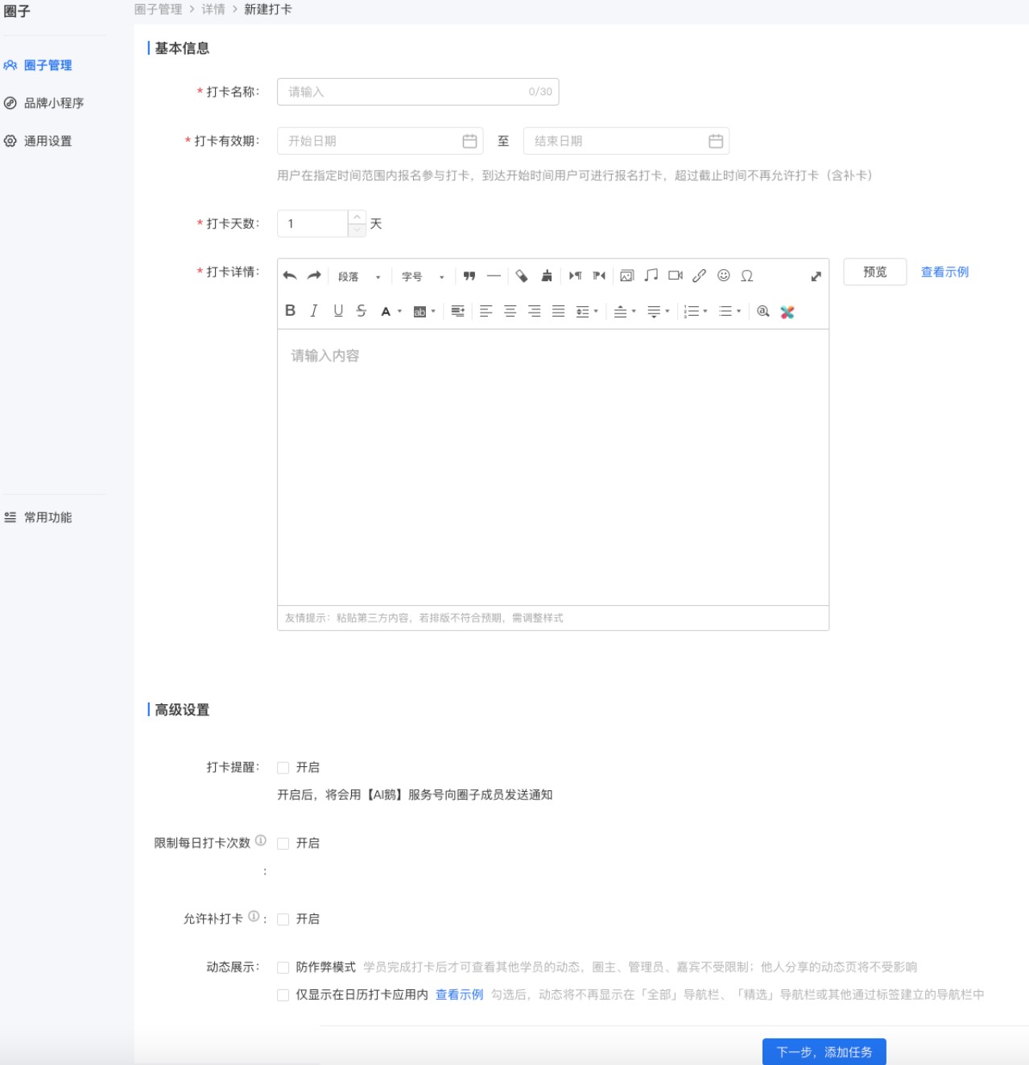Justify the text alignment
1029x1065 pixels.
pos(558,311)
